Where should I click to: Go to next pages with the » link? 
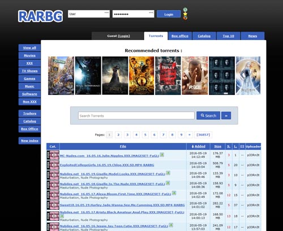pos(190,135)
